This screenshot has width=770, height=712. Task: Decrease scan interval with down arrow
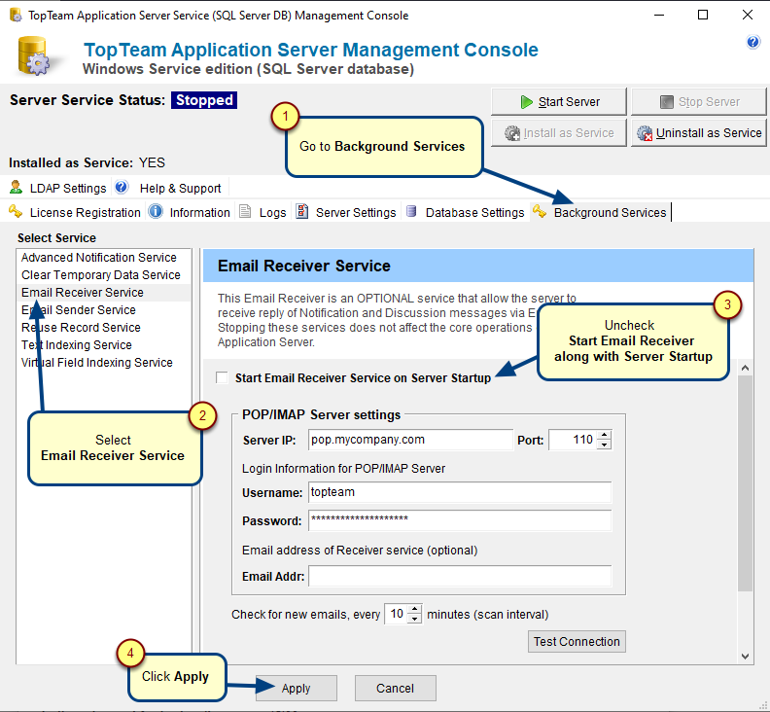(415, 619)
